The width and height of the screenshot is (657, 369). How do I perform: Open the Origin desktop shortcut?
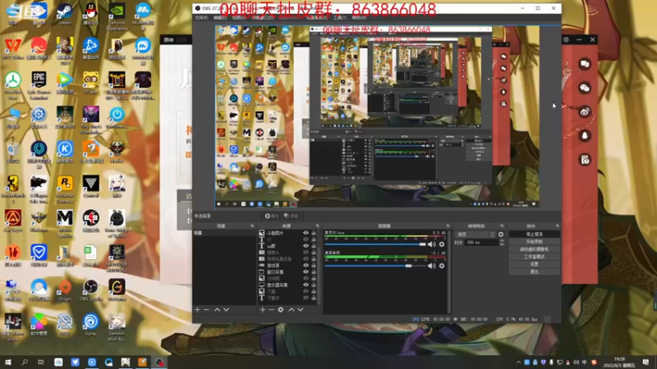(x=65, y=290)
